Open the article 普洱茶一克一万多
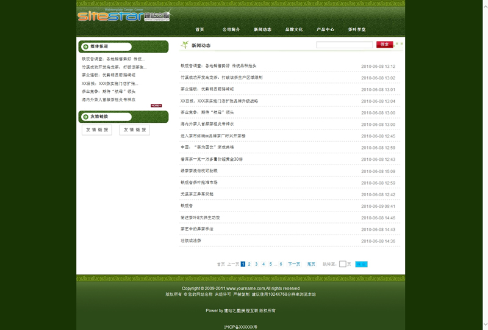The image size is (488, 330). [212, 159]
